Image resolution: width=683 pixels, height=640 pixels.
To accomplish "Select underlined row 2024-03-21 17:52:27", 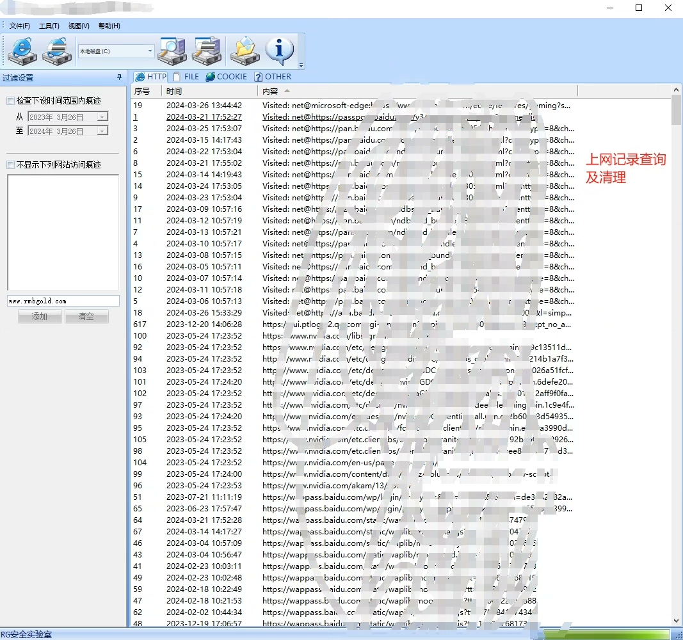I will 353,117.
